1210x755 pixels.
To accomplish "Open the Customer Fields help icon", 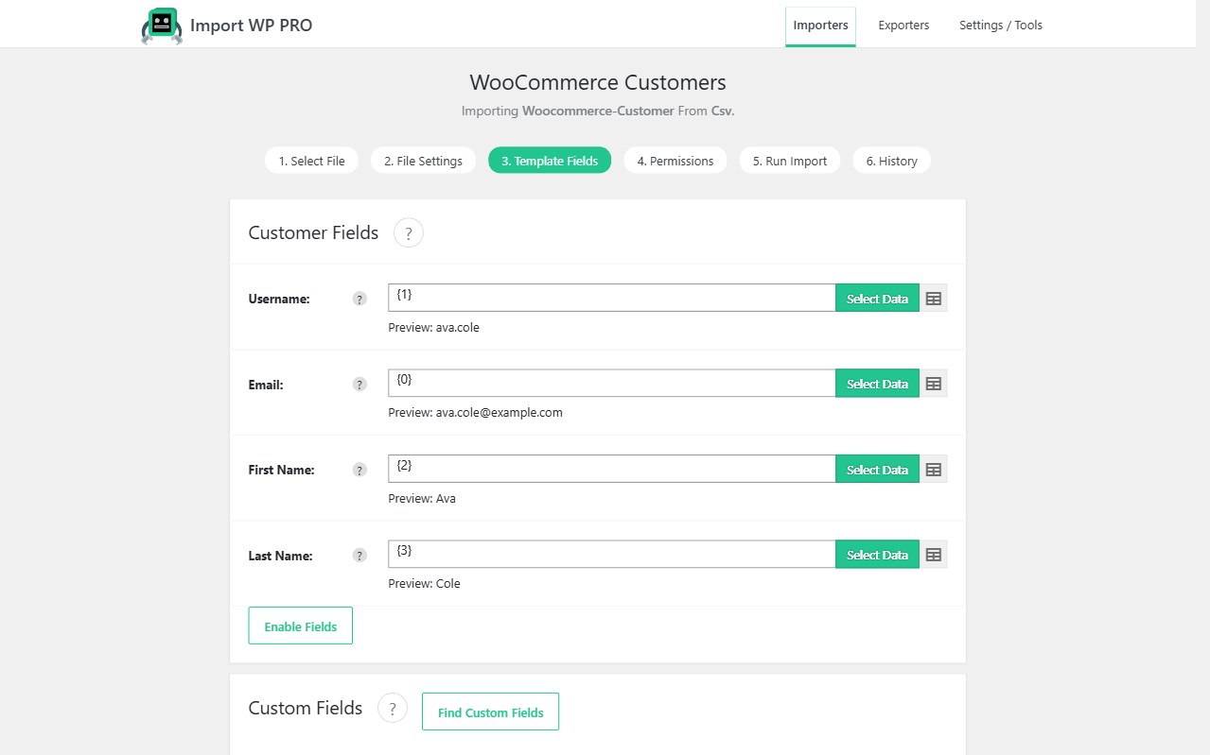I will tap(409, 233).
